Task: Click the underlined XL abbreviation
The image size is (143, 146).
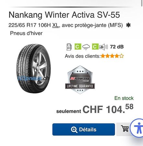Action: pyautogui.click(x=56, y=25)
